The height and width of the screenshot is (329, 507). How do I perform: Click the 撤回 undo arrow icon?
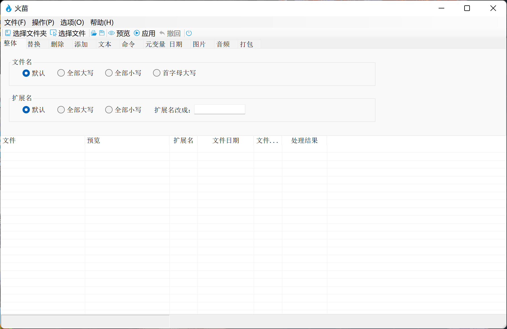point(162,33)
